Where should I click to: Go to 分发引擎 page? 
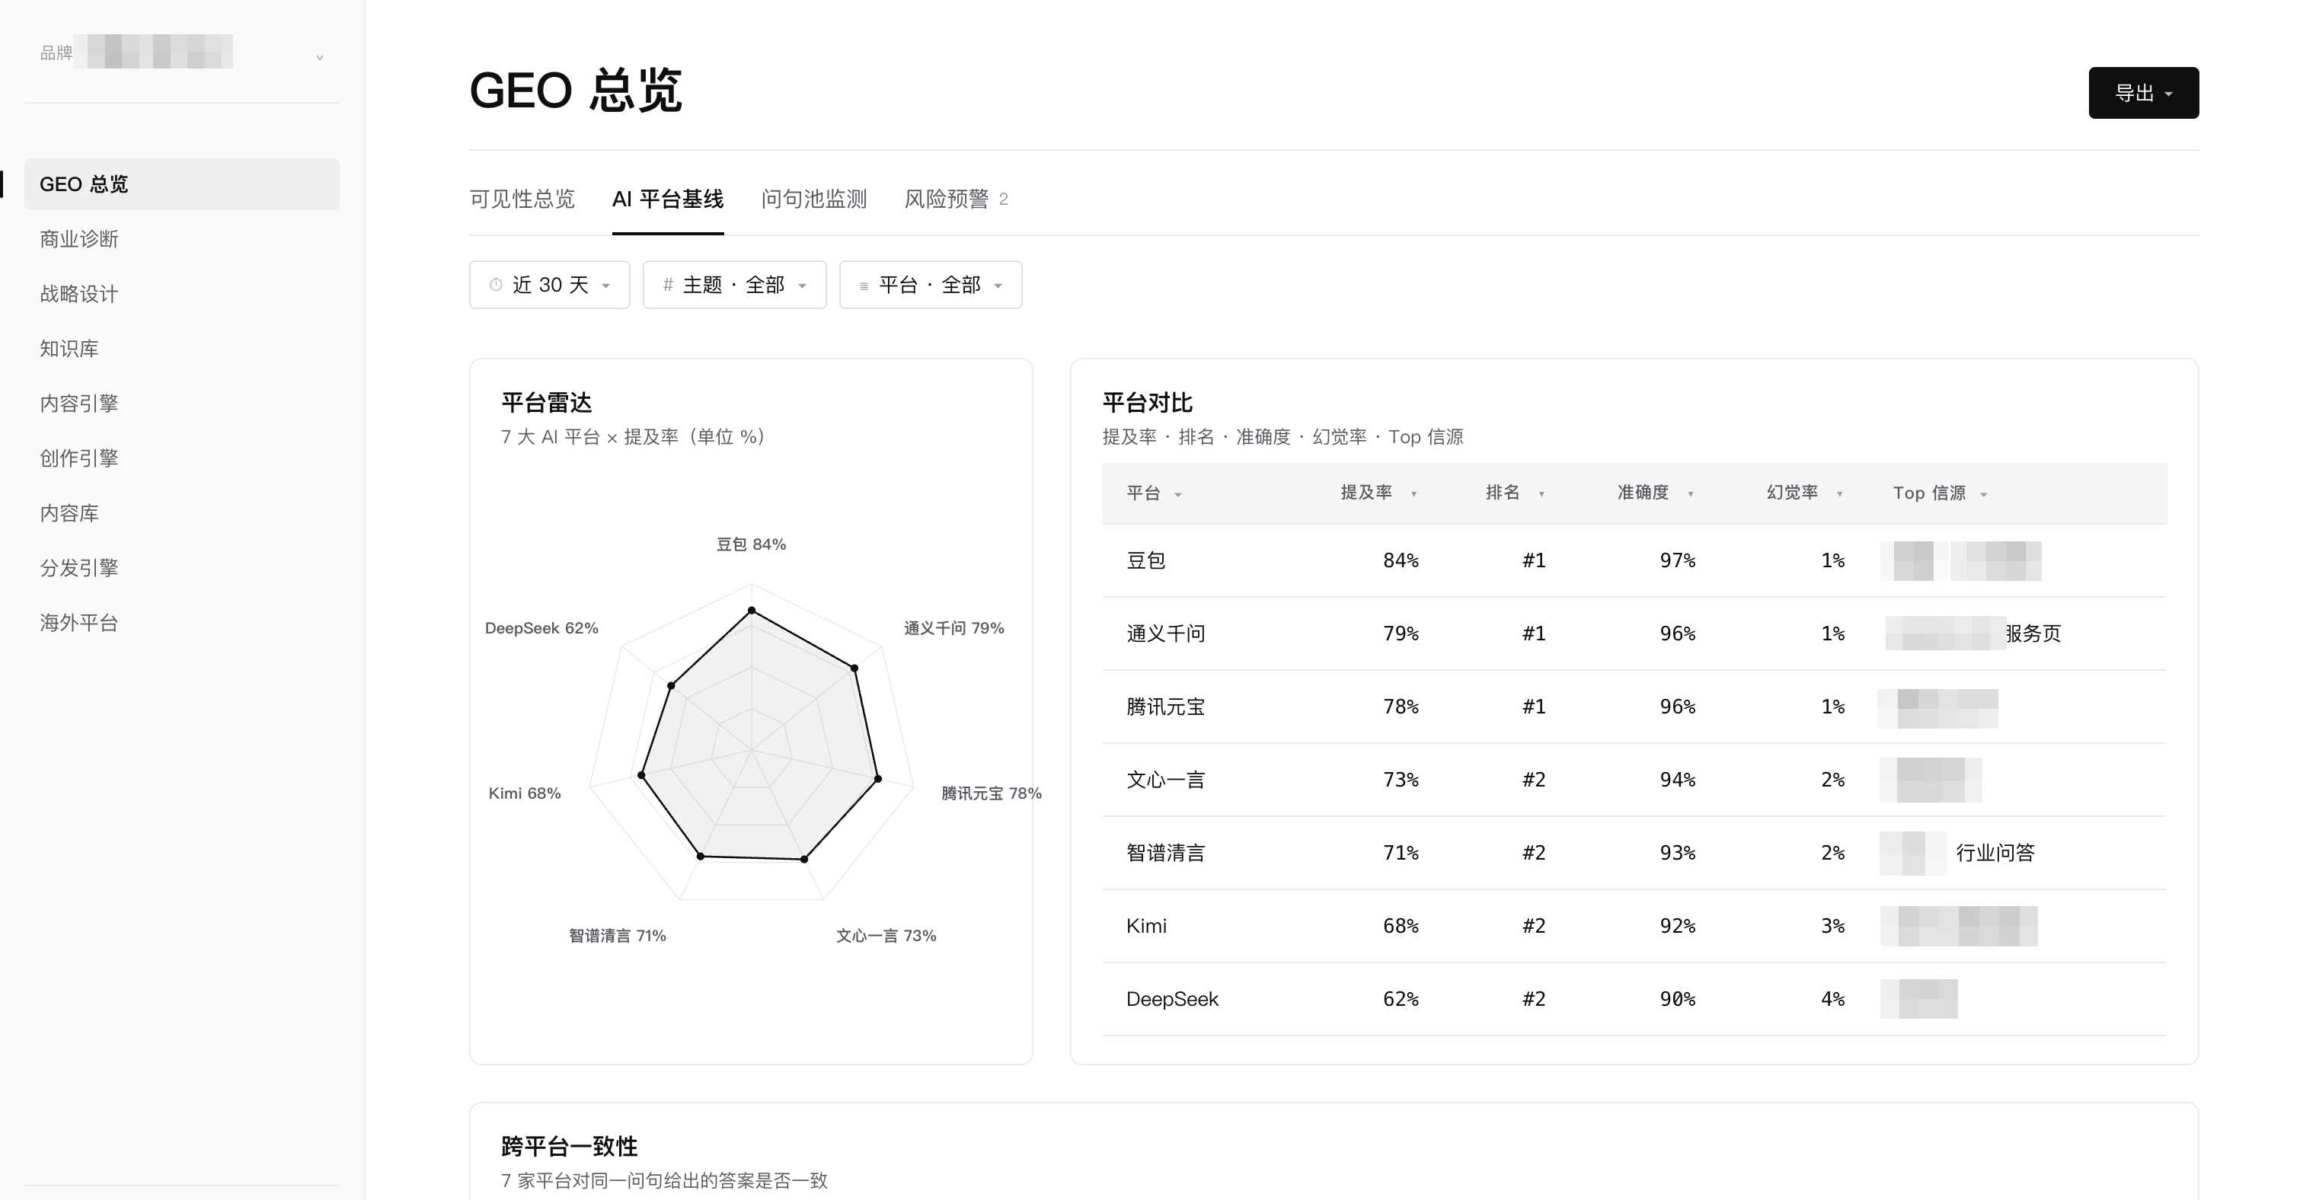tap(181, 568)
